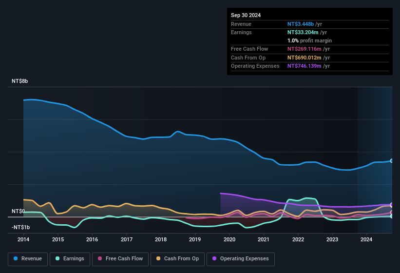Click the purple Operating Expenses legend dot

(214, 258)
